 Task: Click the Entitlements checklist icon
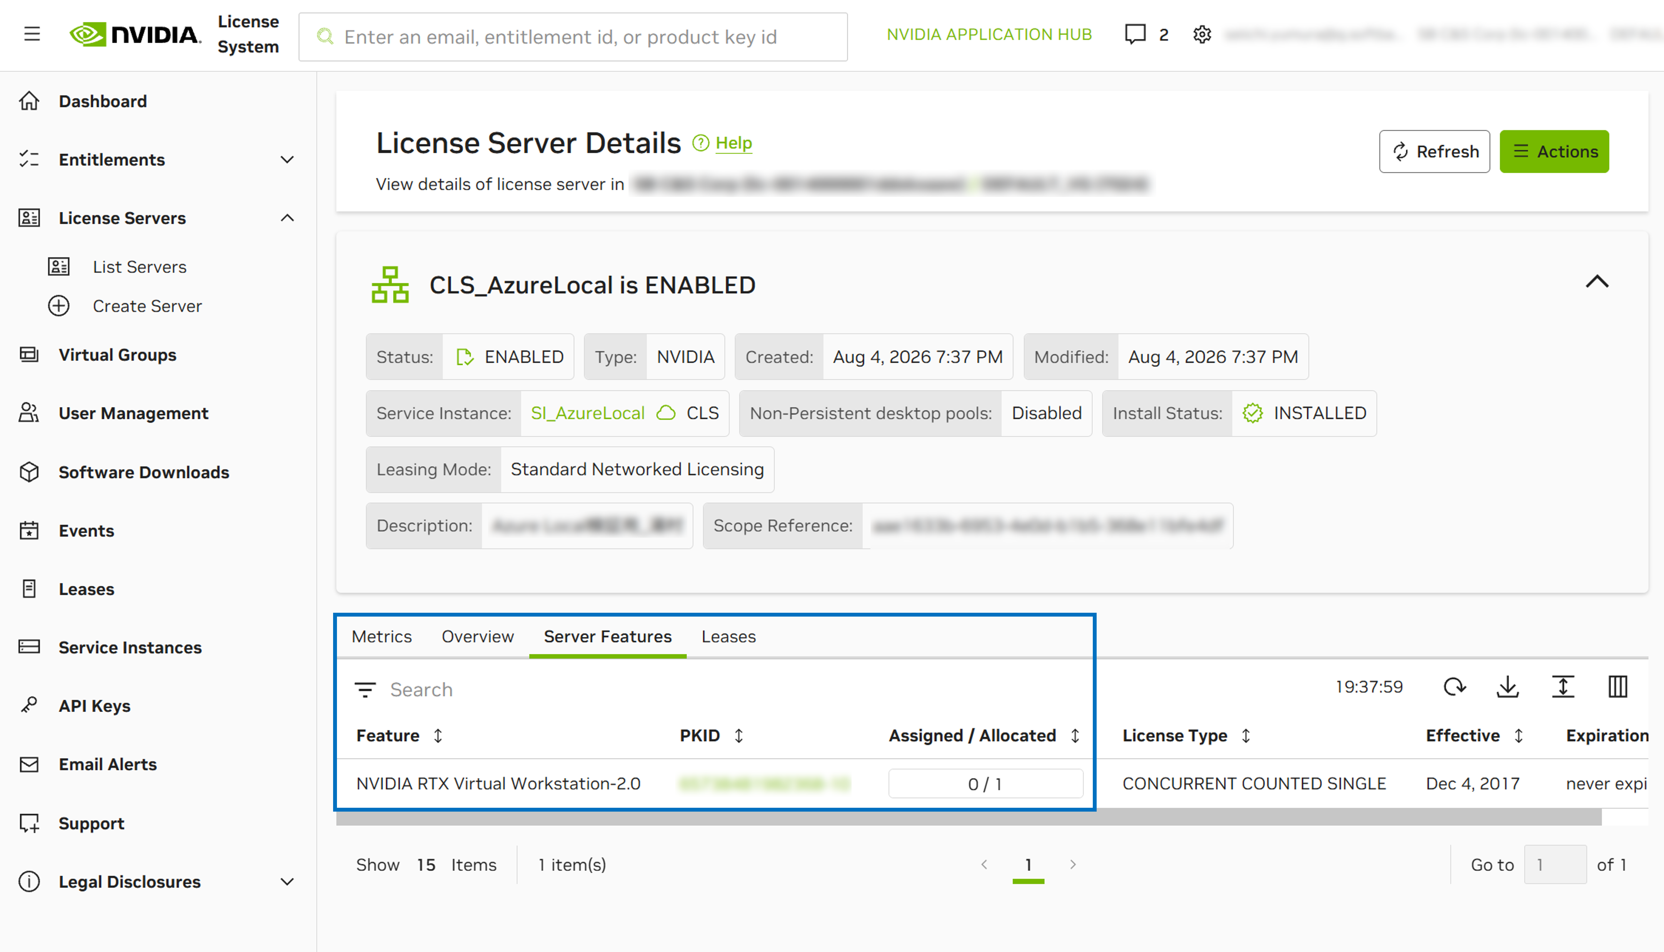tap(29, 160)
